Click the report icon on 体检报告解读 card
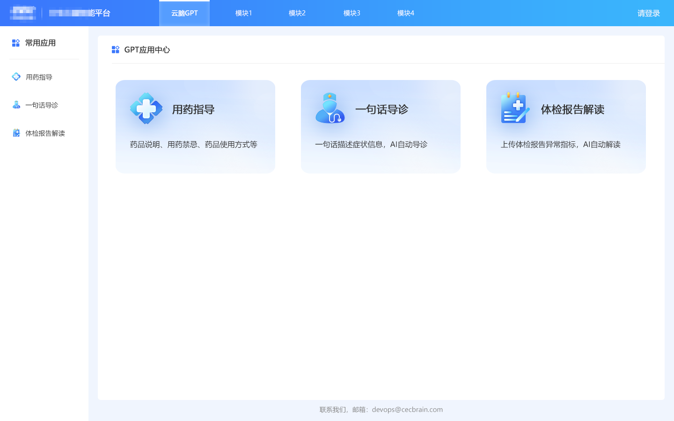Viewport: 674px width, 421px height. coord(513,109)
